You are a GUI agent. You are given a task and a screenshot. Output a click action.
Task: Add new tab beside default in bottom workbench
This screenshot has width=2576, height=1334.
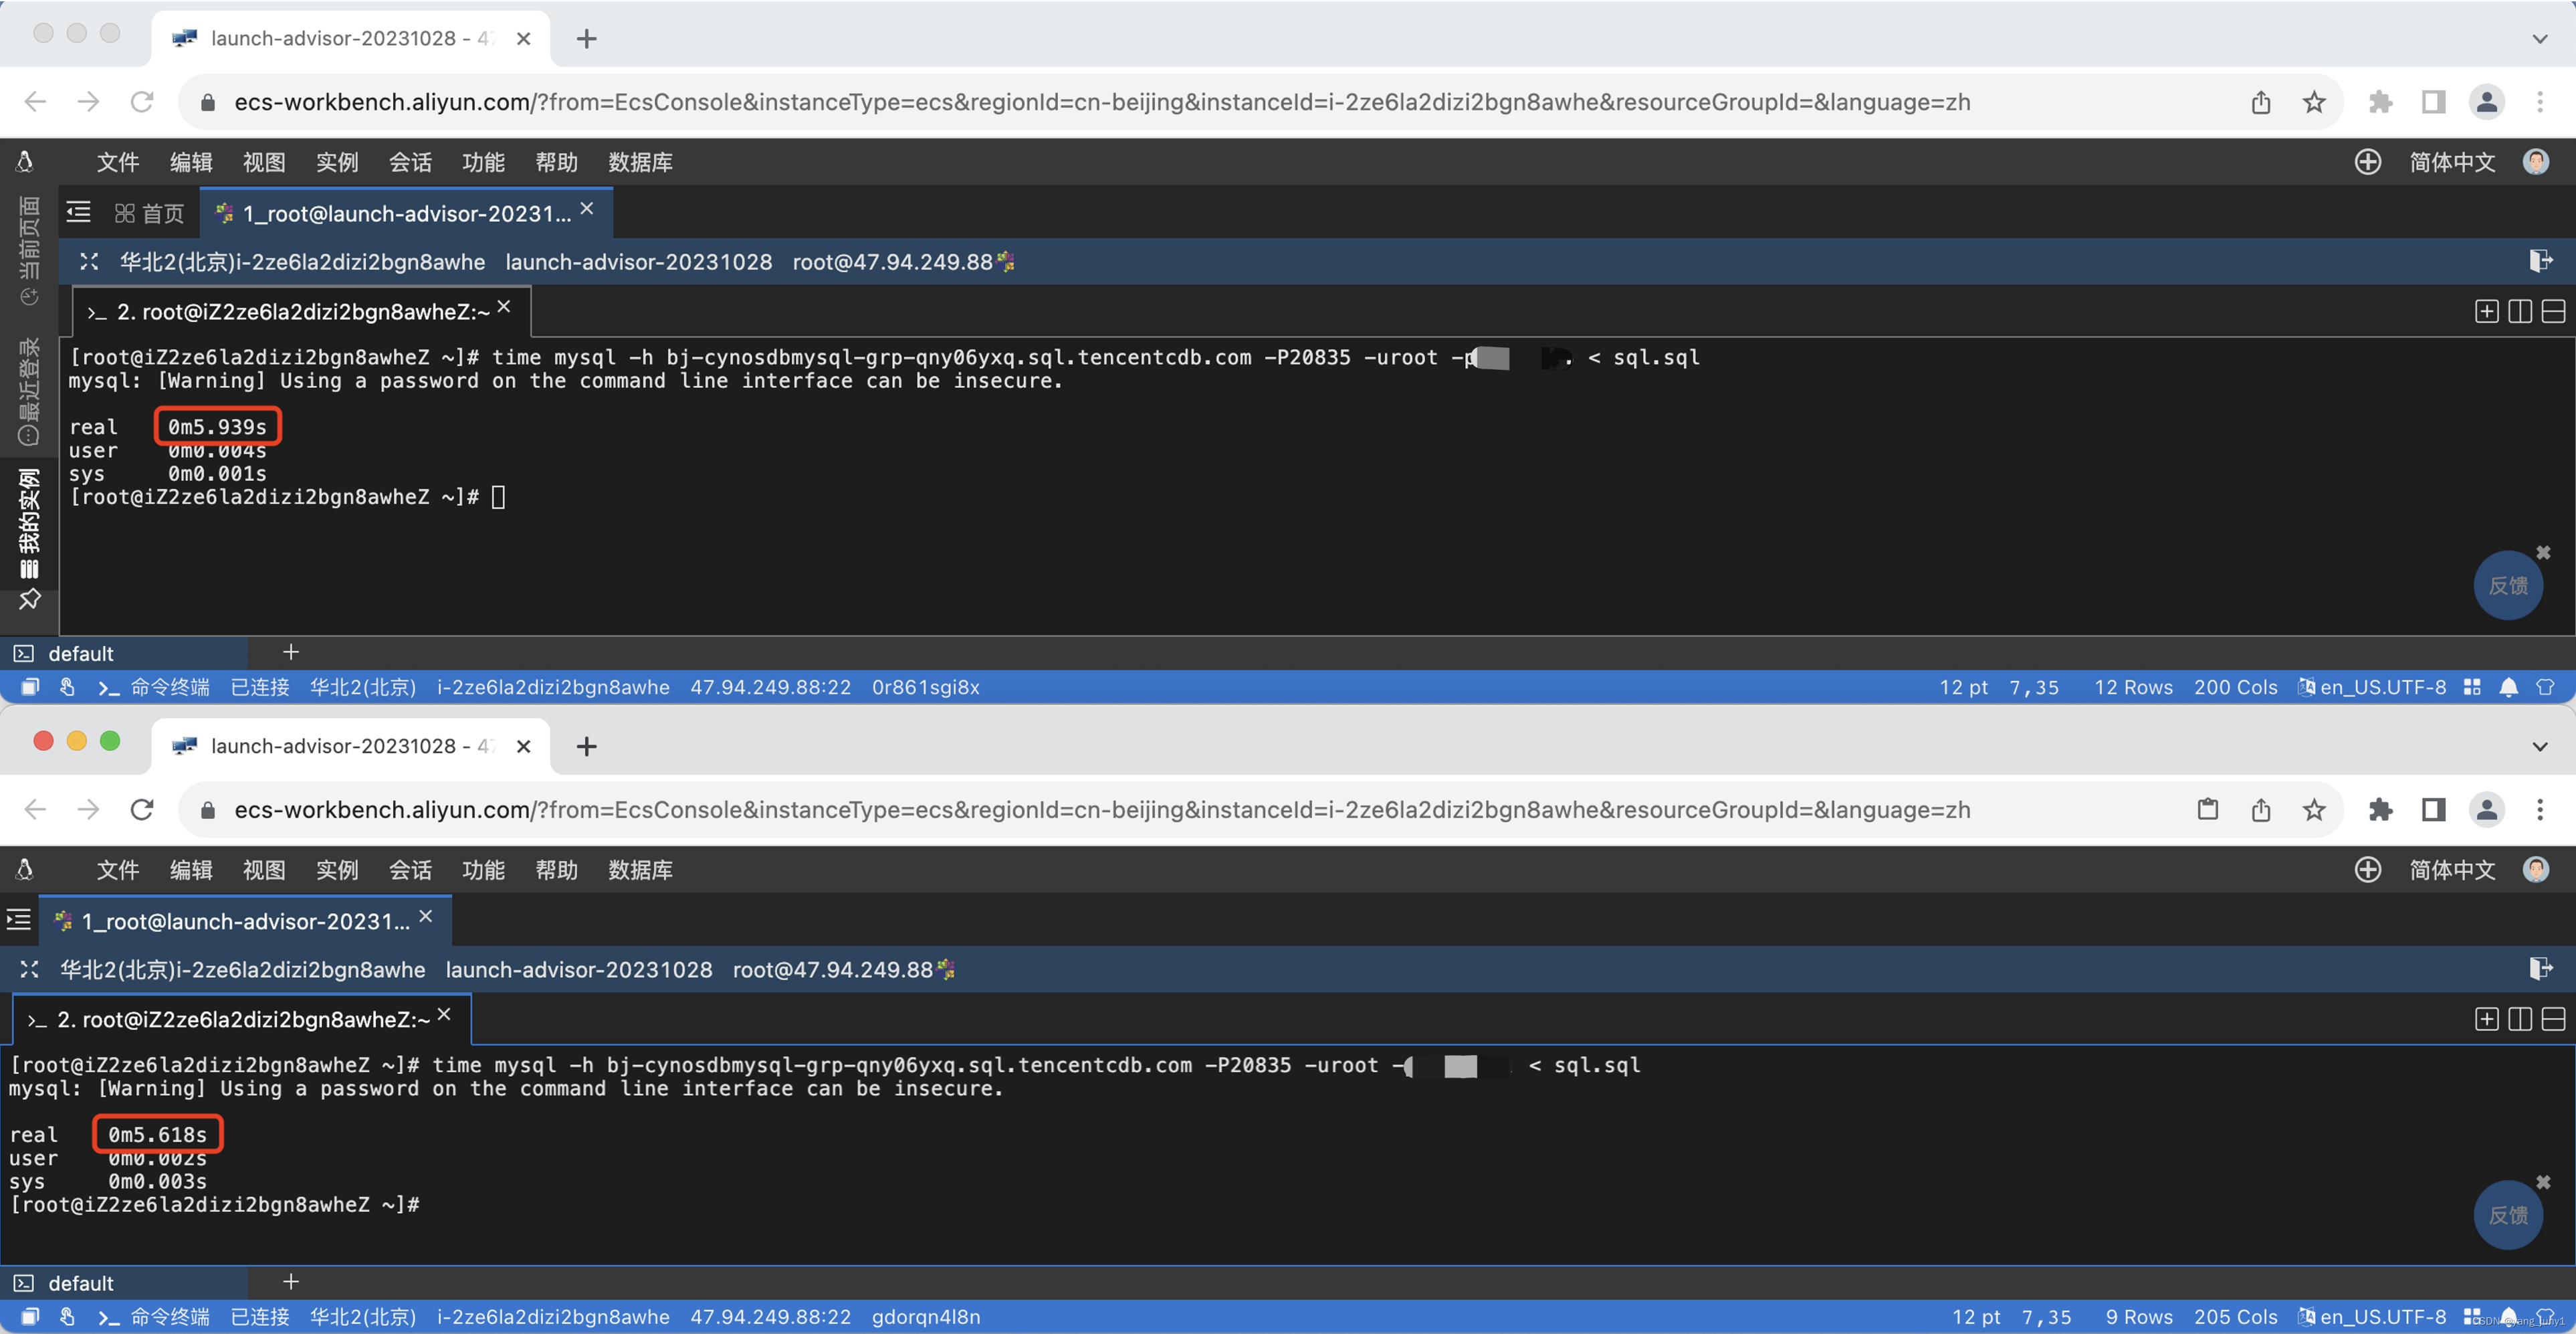pos(291,1282)
